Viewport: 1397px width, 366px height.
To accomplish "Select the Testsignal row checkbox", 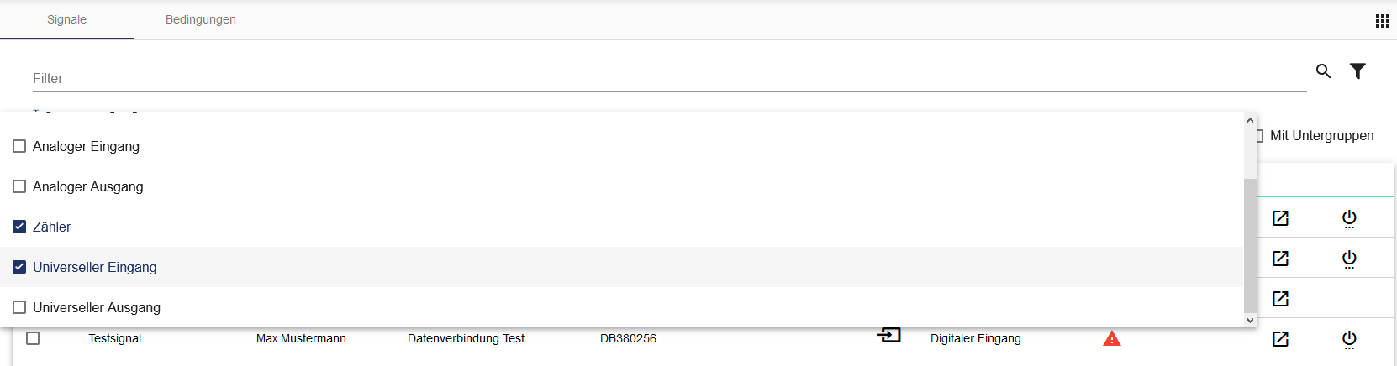I will (x=33, y=338).
